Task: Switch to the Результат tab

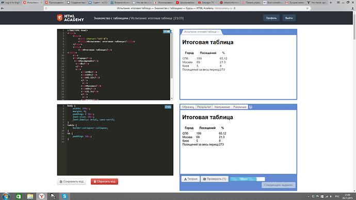Action: point(204,107)
